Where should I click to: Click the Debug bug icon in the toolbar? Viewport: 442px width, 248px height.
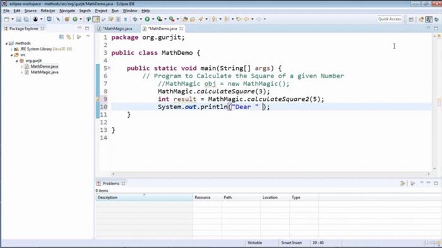[135, 19]
